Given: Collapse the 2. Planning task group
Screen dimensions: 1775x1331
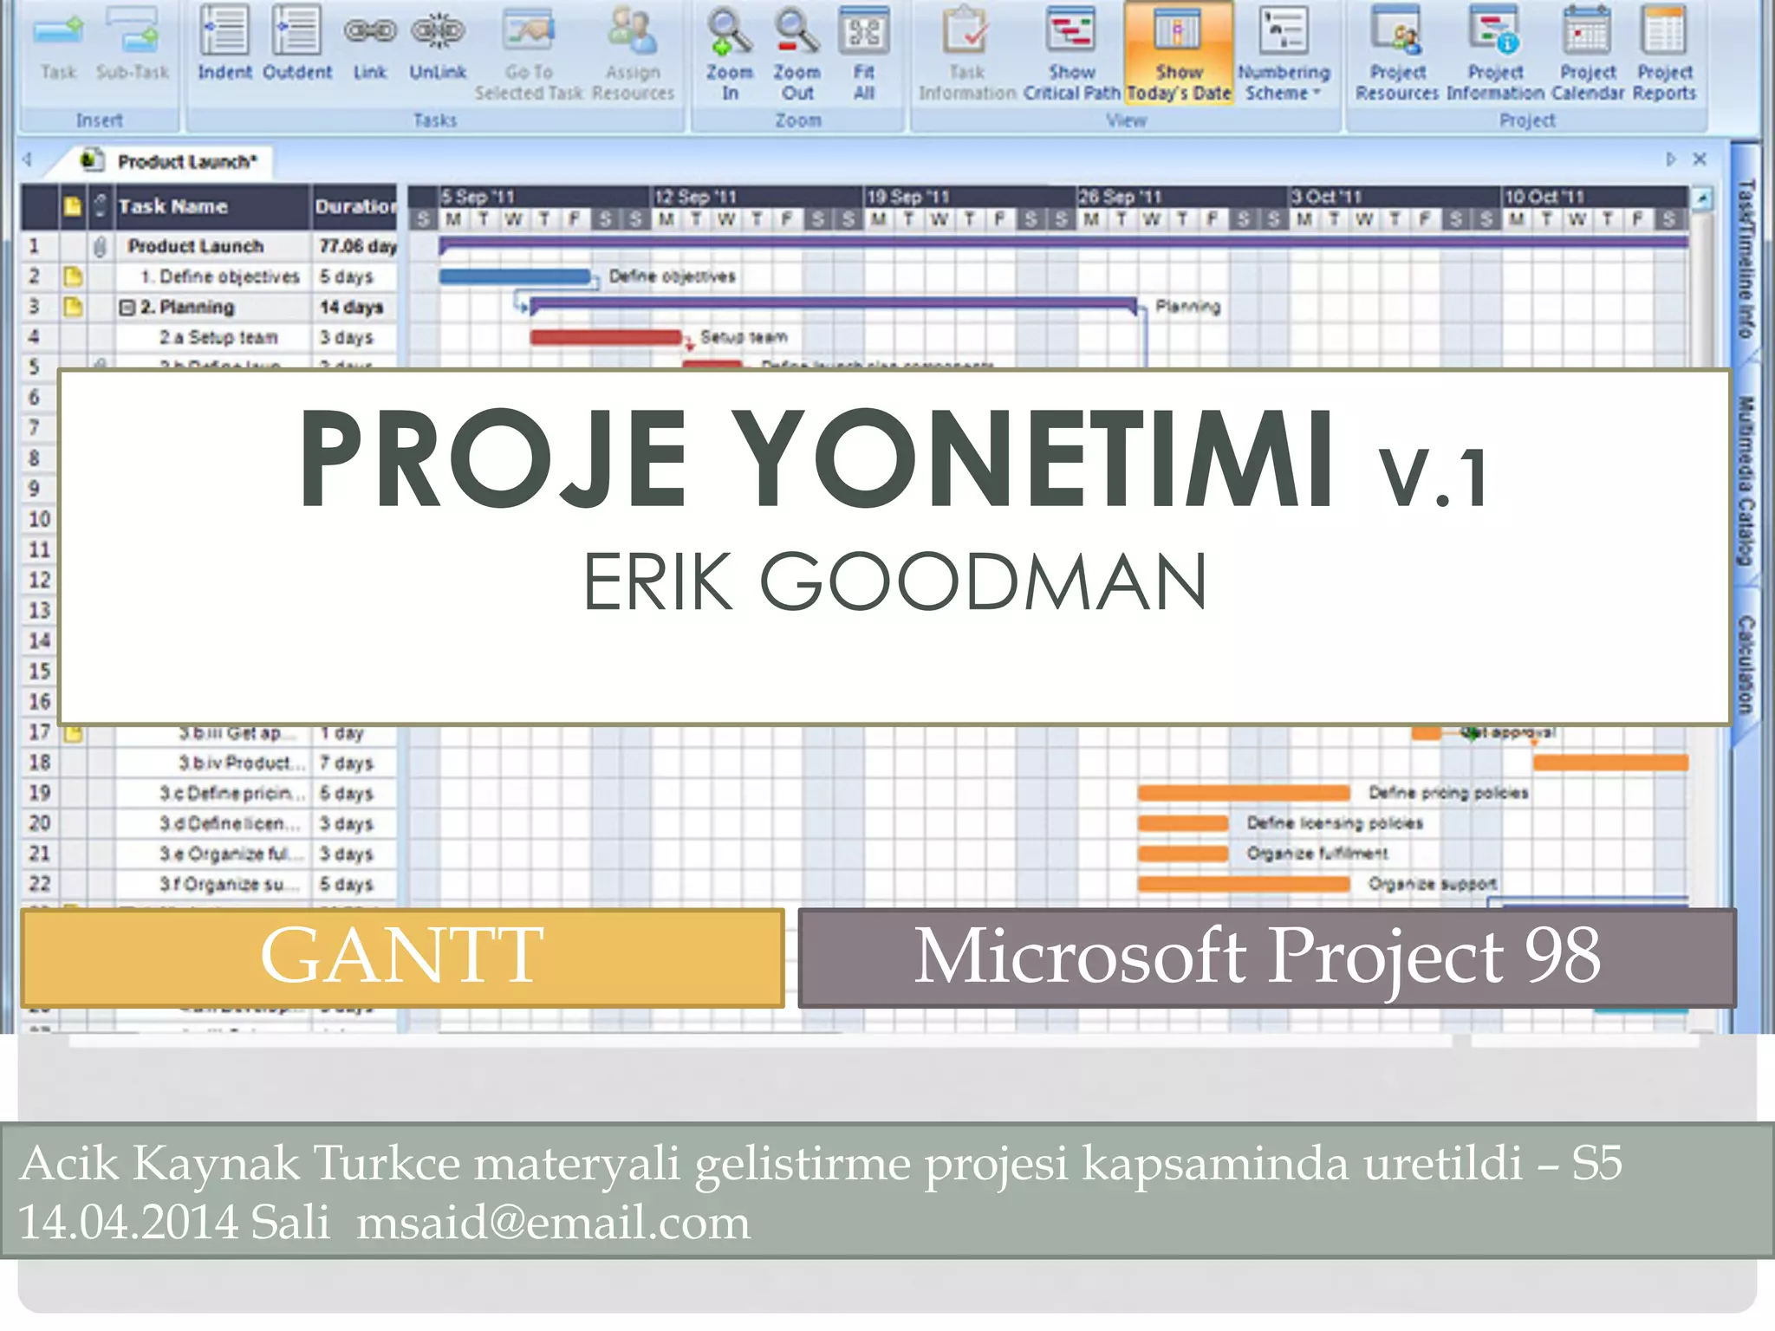Looking at the screenshot, I should (127, 308).
